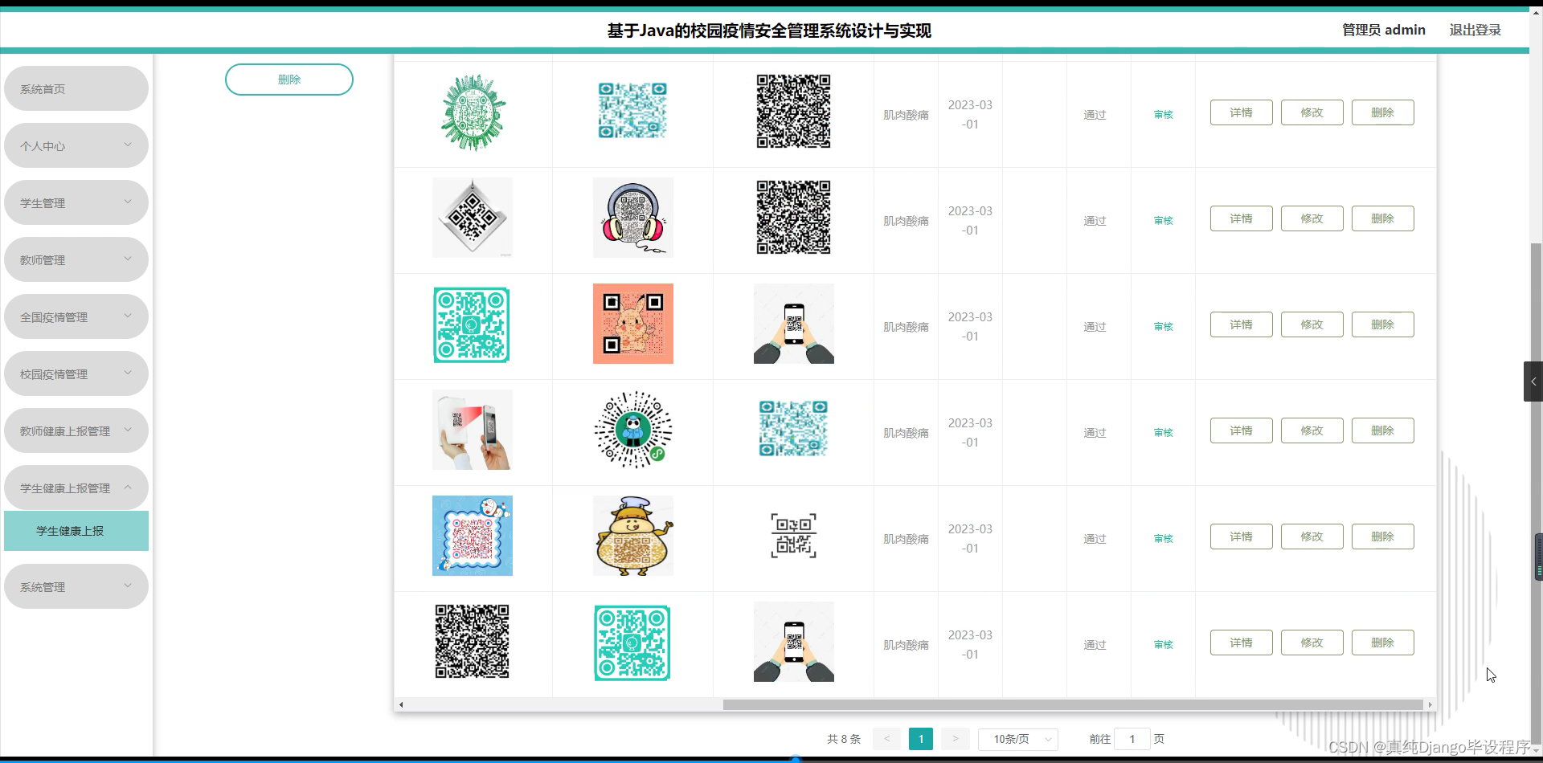This screenshot has width=1543, height=763.
Task: Open the panda circular QR code thumbnail
Action: 633,430
